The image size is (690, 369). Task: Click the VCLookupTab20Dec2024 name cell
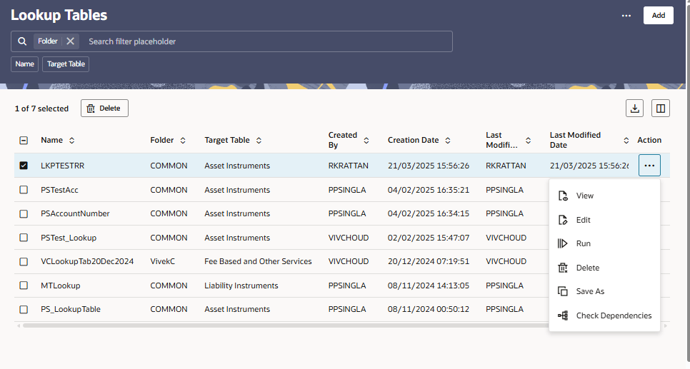(x=87, y=262)
